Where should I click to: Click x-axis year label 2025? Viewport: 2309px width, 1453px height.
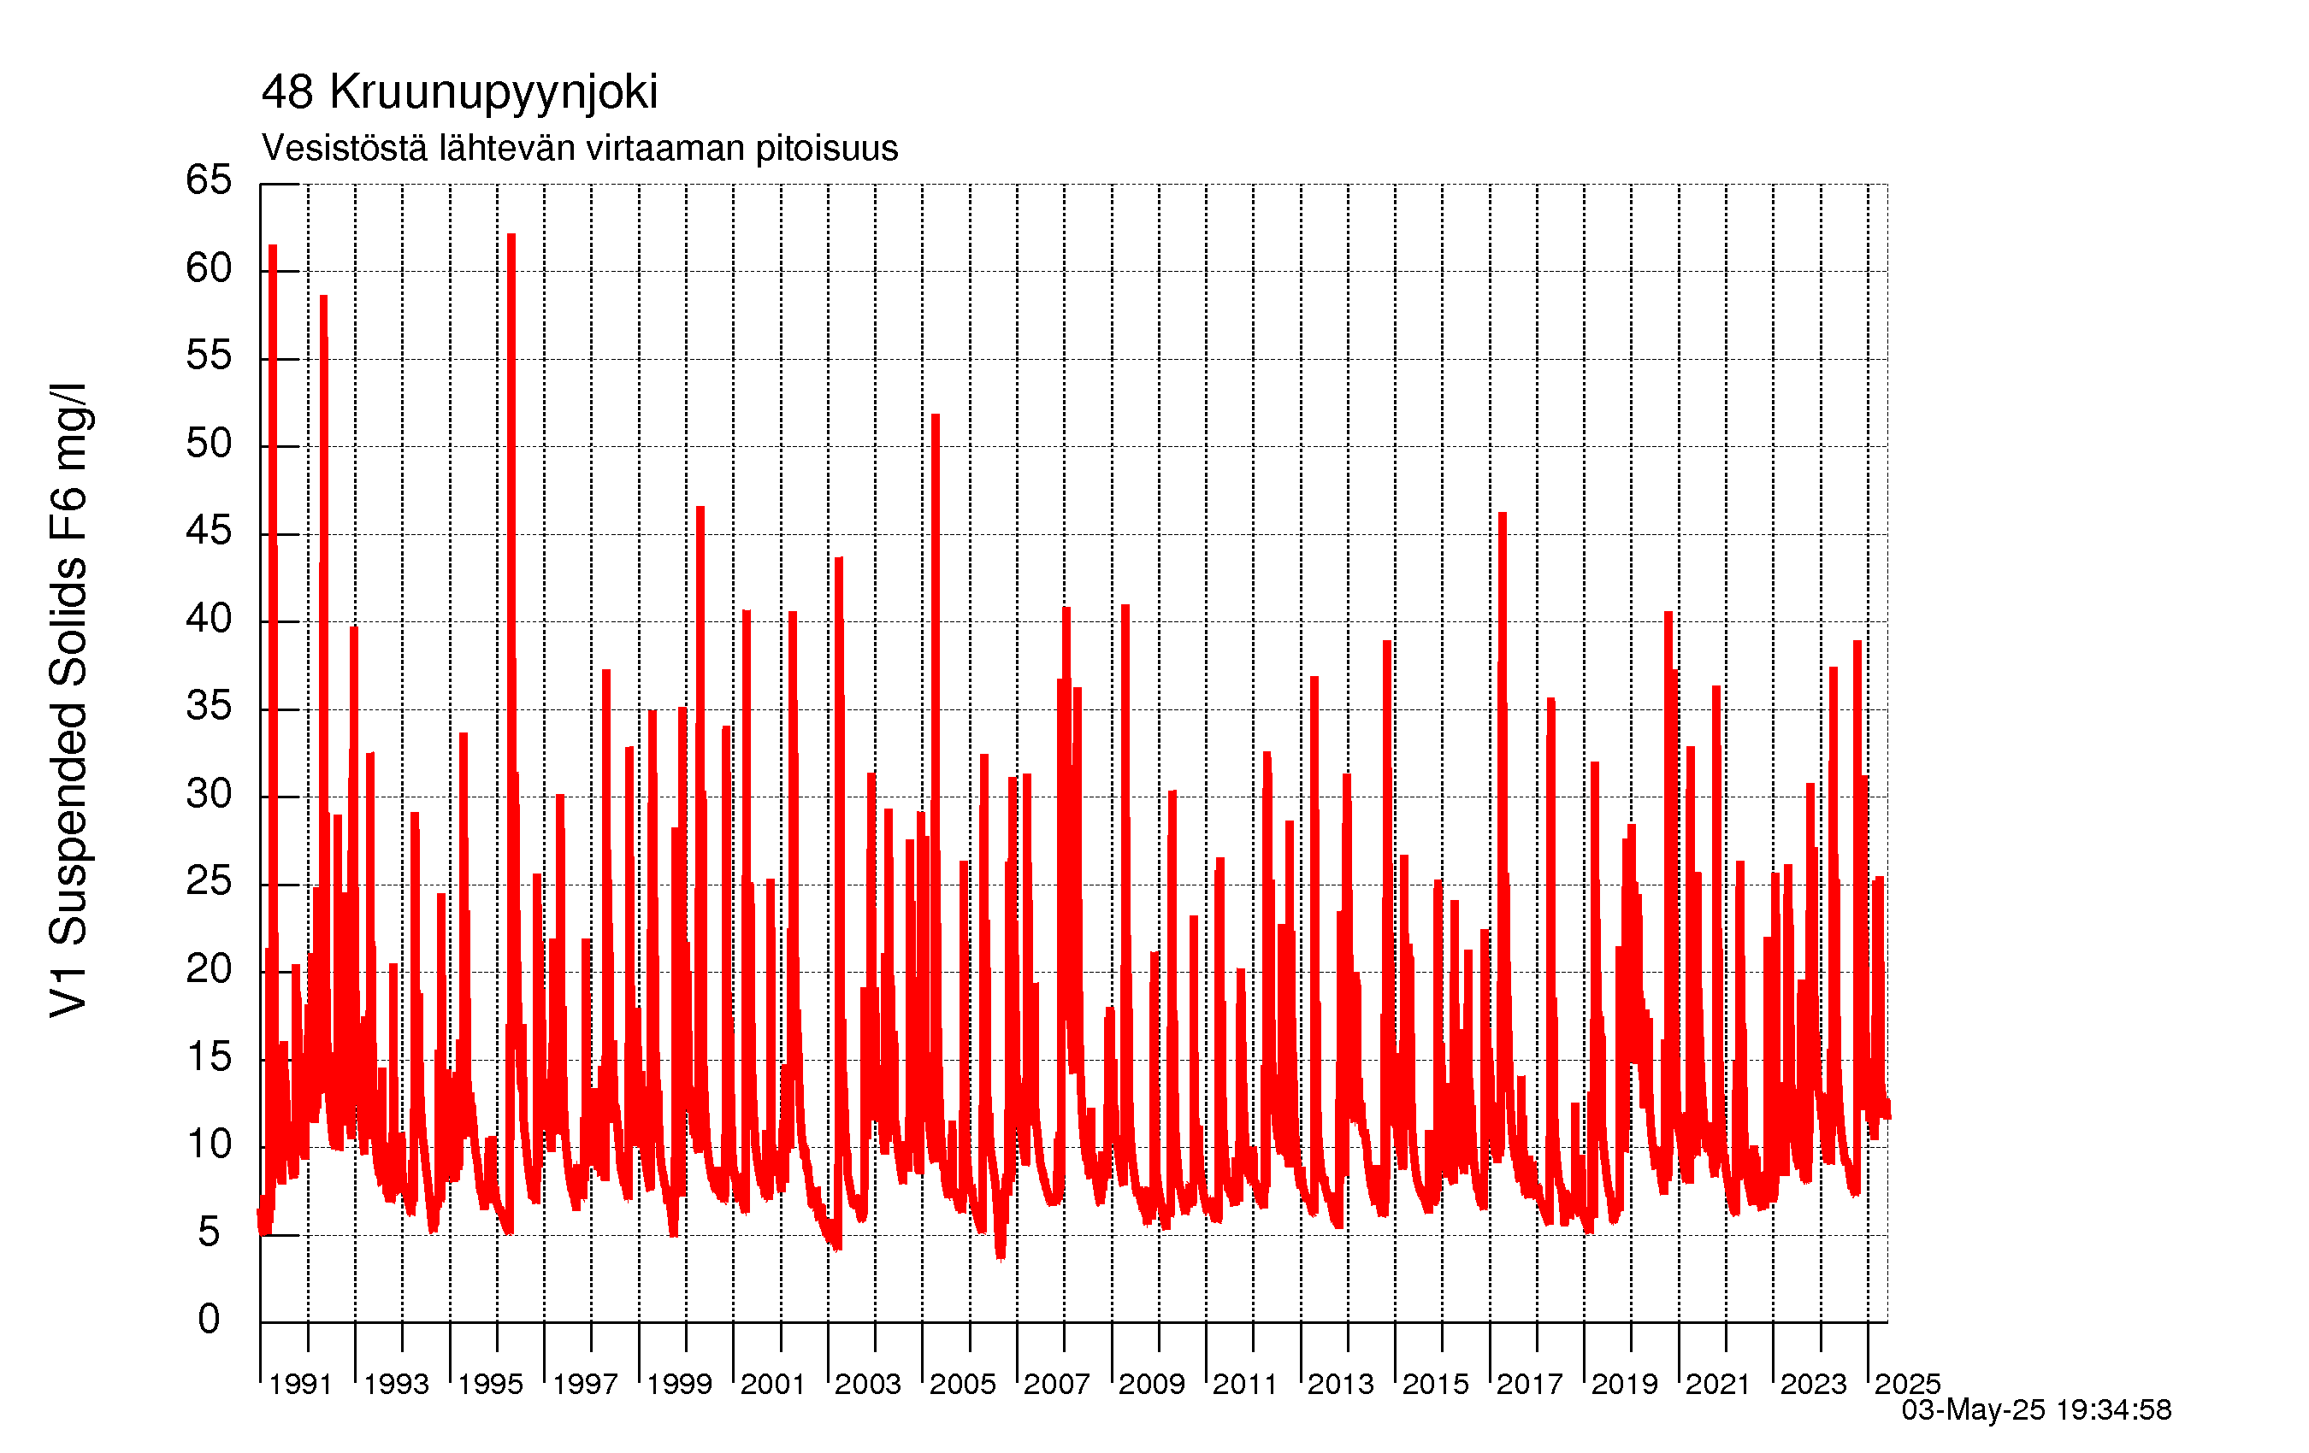(1907, 1384)
